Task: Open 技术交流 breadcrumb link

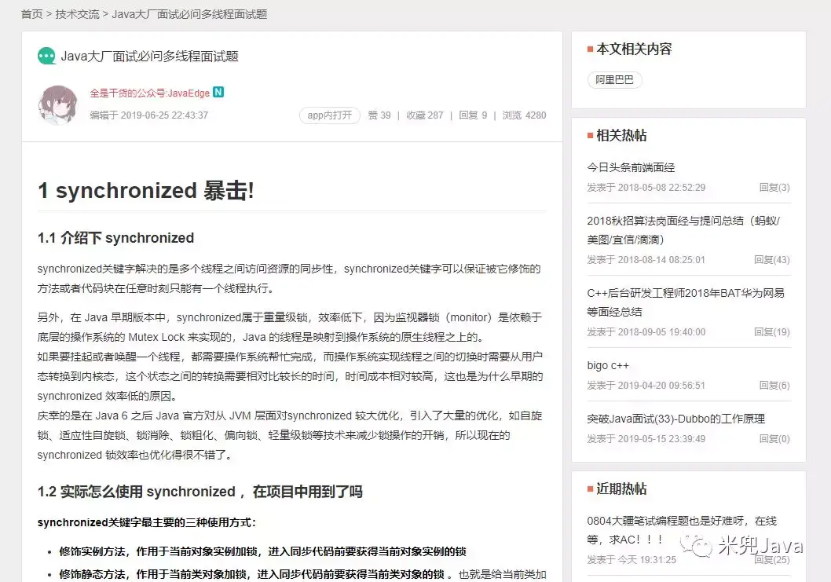Action: tap(78, 14)
